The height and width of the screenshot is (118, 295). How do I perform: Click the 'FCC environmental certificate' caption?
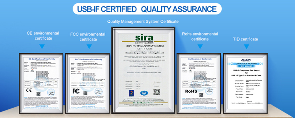coord(88,37)
